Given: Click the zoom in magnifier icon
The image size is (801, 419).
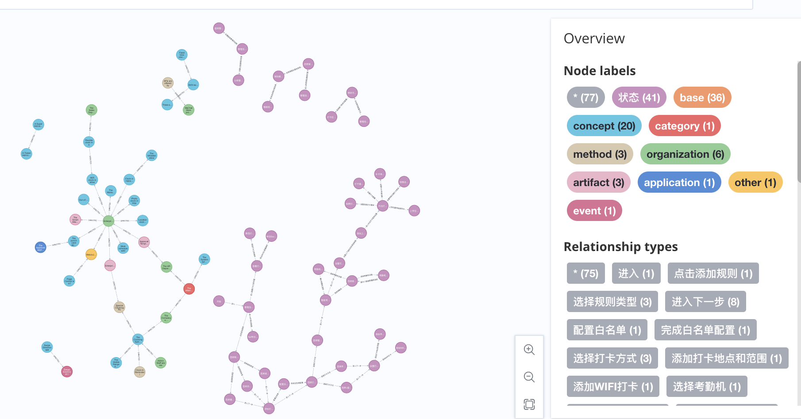Looking at the screenshot, I should tap(529, 350).
